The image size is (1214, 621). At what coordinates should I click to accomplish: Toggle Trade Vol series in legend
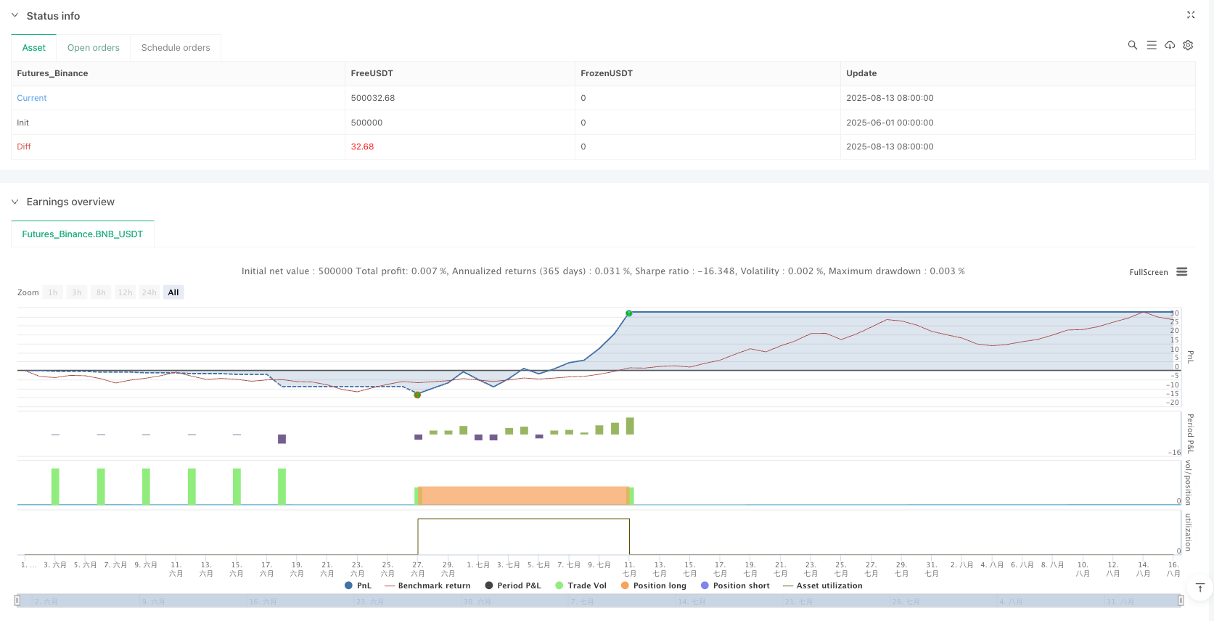tap(581, 585)
